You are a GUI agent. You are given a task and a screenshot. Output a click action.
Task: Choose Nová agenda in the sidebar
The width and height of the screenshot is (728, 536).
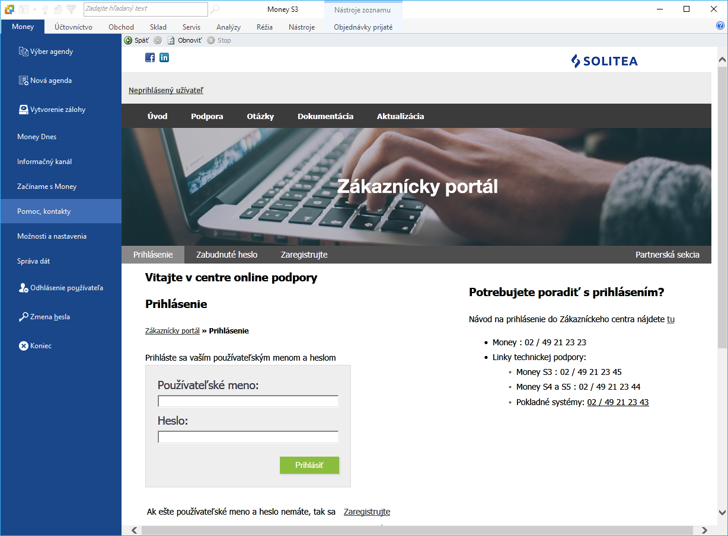pos(60,81)
